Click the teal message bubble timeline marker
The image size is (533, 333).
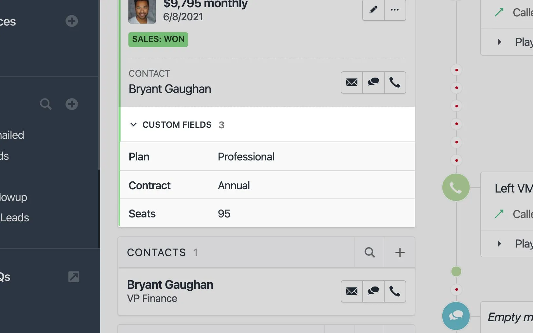pyautogui.click(x=456, y=316)
